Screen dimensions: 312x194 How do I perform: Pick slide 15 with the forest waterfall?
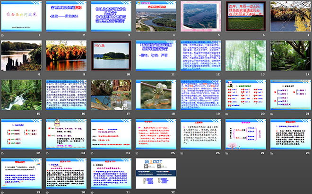(x=21, y=94)
